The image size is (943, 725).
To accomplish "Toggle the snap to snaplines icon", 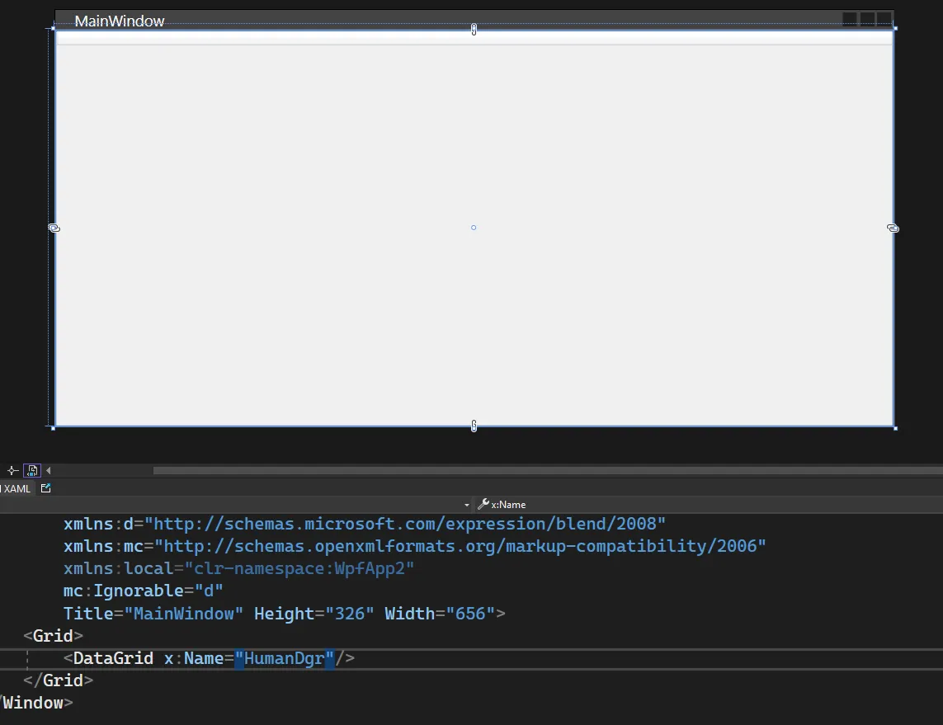I will [12, 471].
